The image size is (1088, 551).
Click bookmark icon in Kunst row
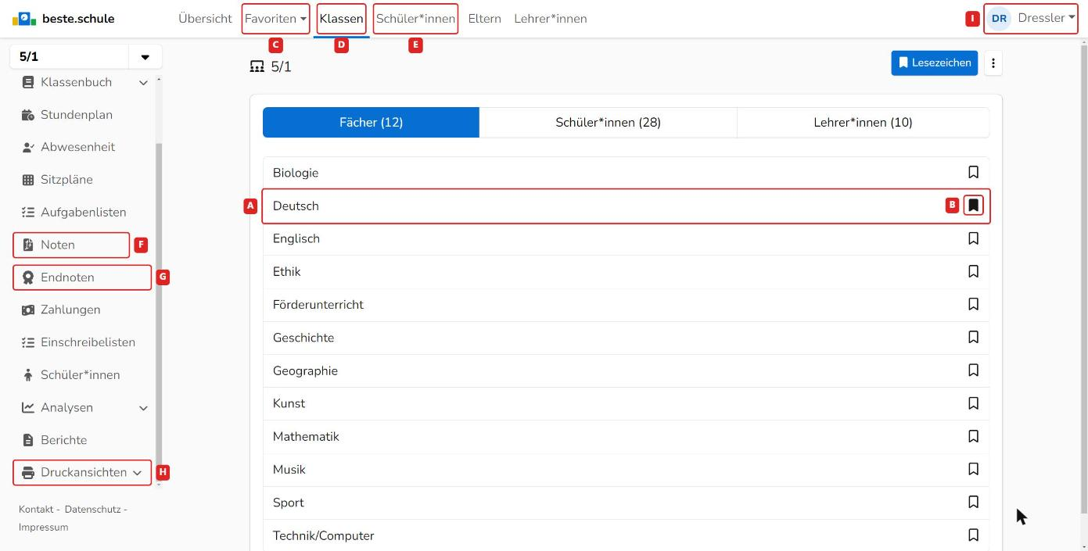click(973, 403)
